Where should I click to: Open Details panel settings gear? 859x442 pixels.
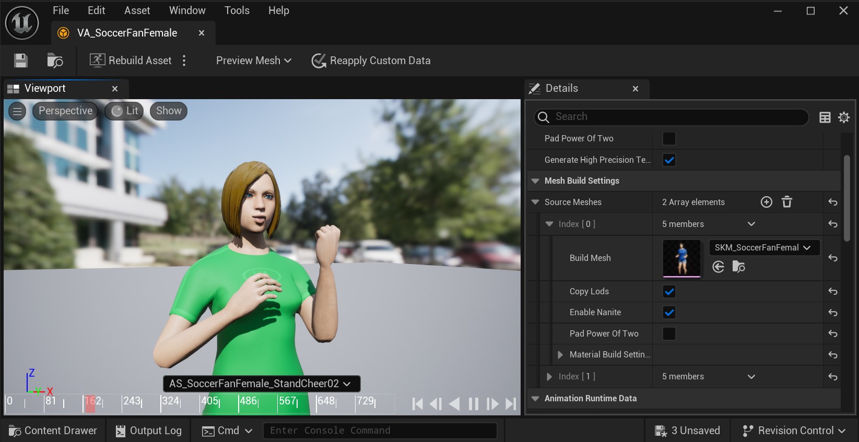(844, 117)
